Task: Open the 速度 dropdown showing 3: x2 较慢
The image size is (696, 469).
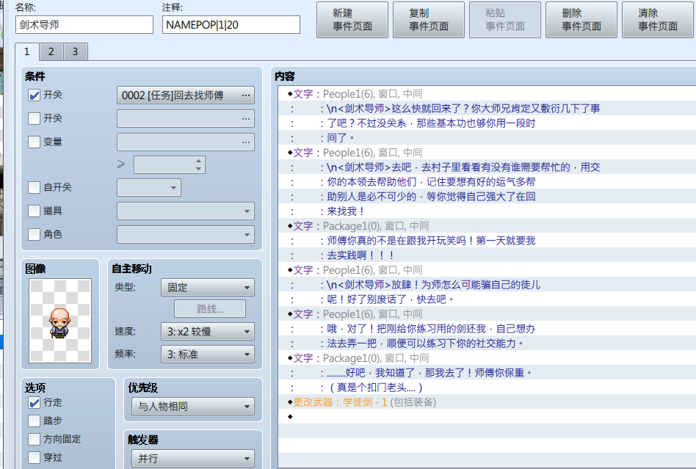Action: click(x=208, y=332)
